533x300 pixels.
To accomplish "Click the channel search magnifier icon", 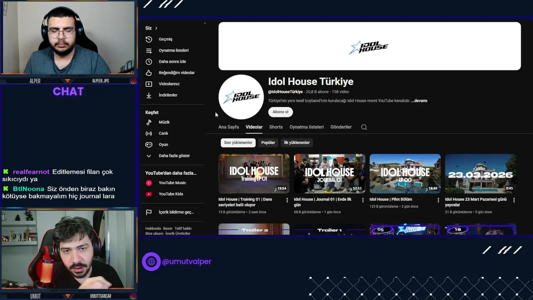I will pyautogui.click(x=364, y=127).
